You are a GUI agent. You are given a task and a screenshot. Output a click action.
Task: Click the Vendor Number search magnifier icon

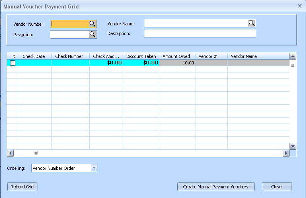click(x=92, y=24)
